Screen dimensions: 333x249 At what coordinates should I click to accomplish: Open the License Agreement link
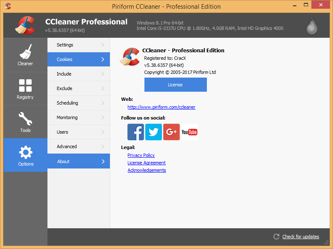tap(147, 163)
